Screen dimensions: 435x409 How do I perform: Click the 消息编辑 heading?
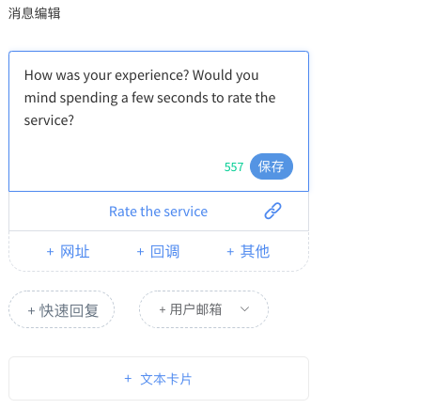point(34,13)
